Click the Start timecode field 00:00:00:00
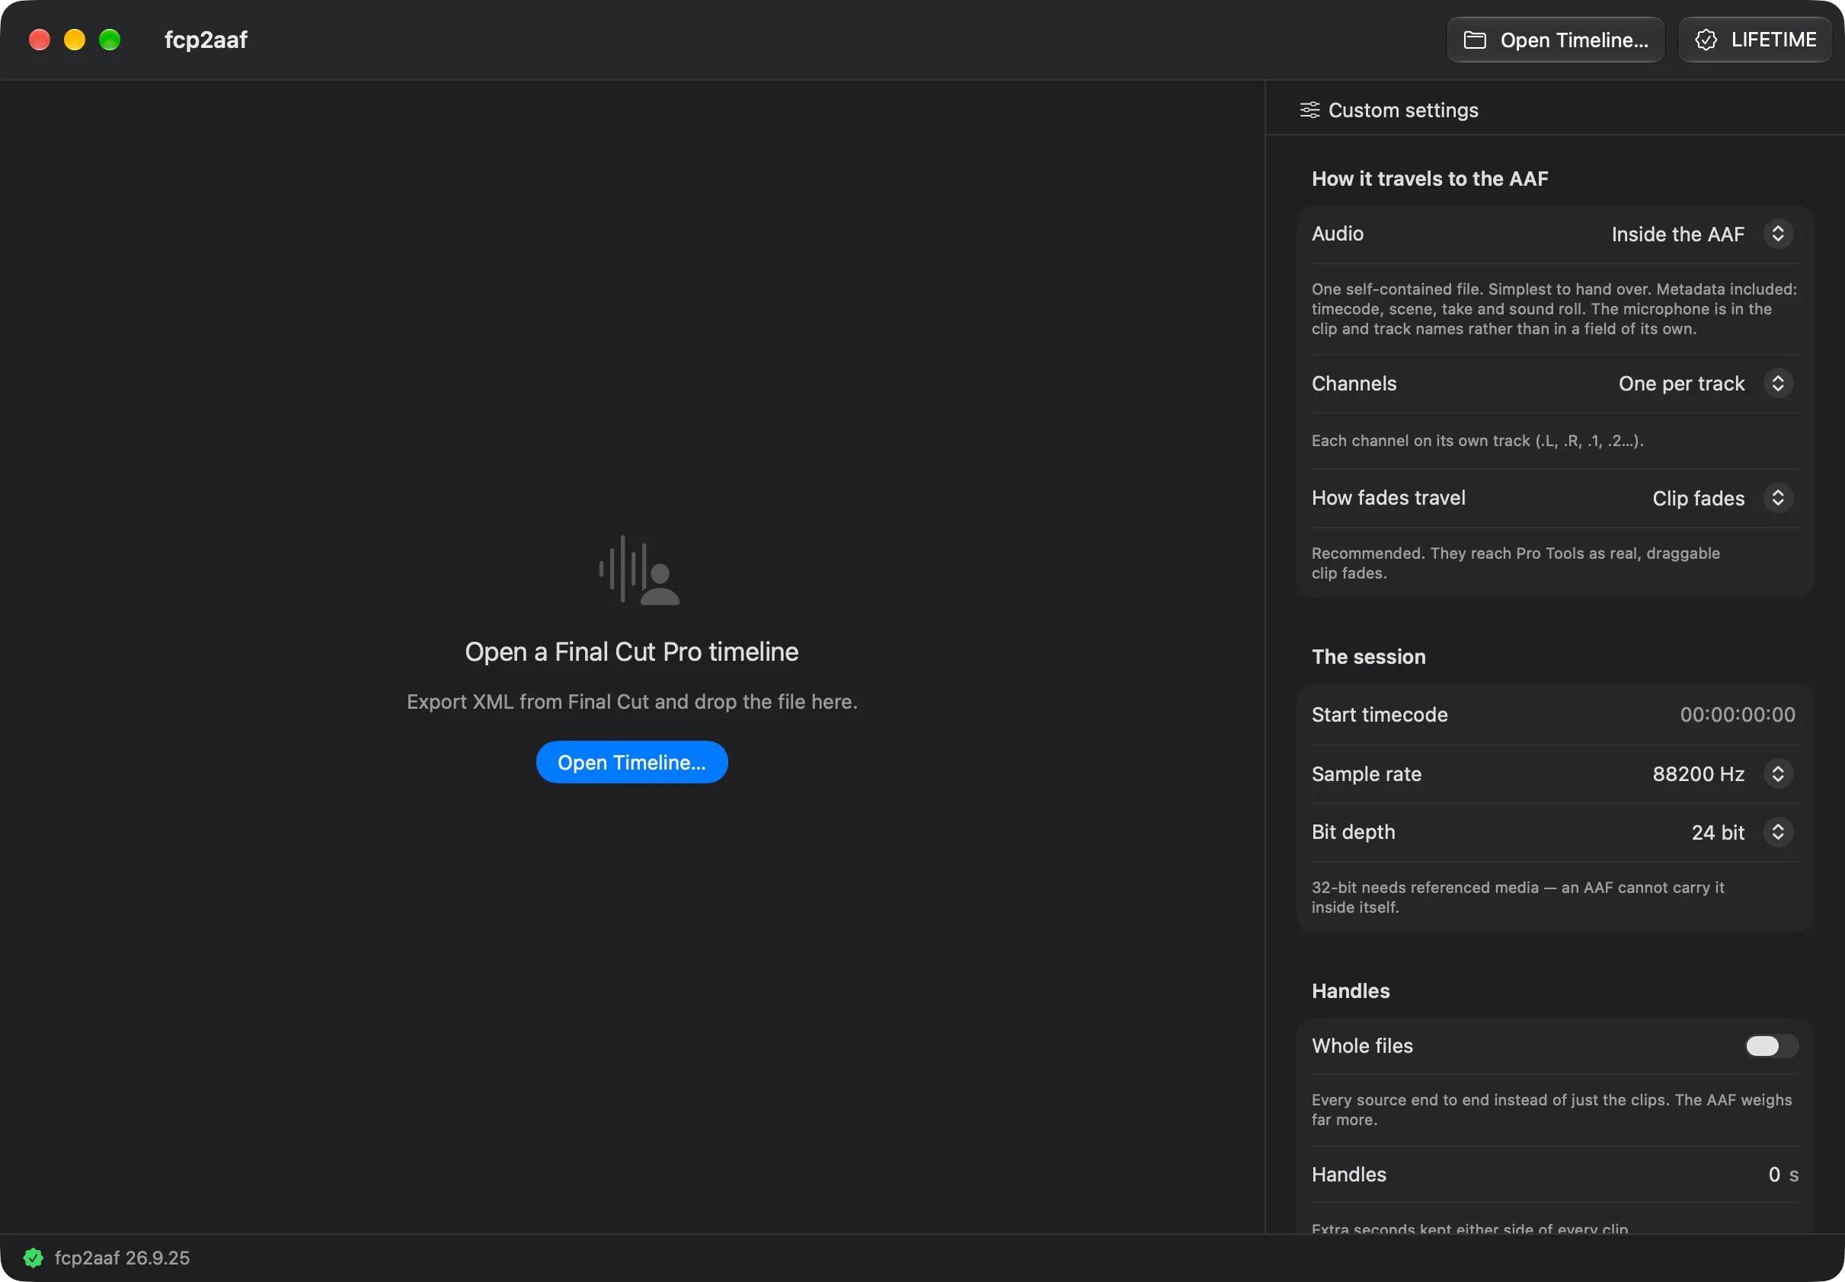Image resolution: width=1845 pixels, height=1282 pixels. [x=1738, y=715]
